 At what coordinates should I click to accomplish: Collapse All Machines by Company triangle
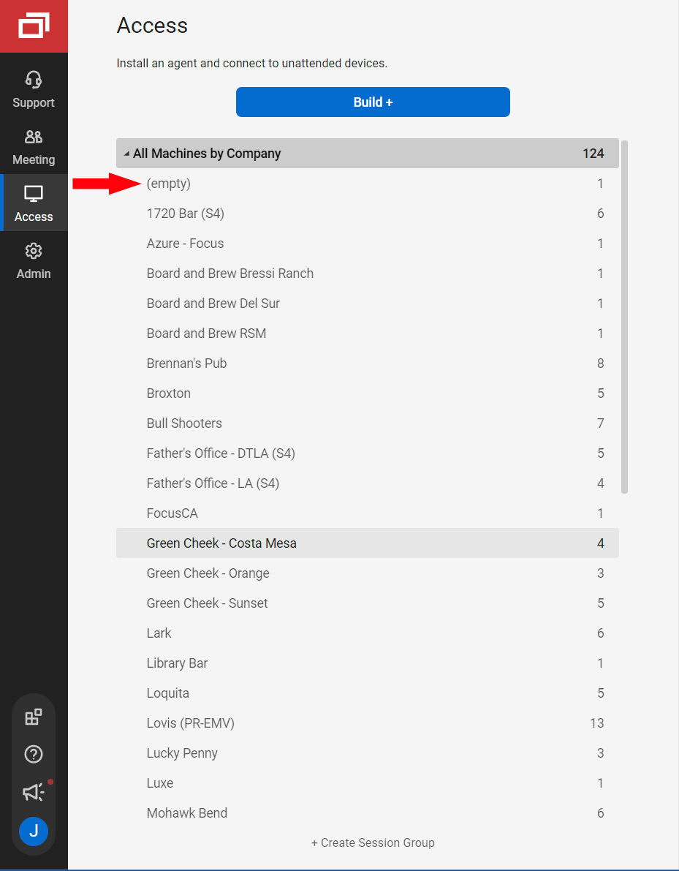(127, 154)
